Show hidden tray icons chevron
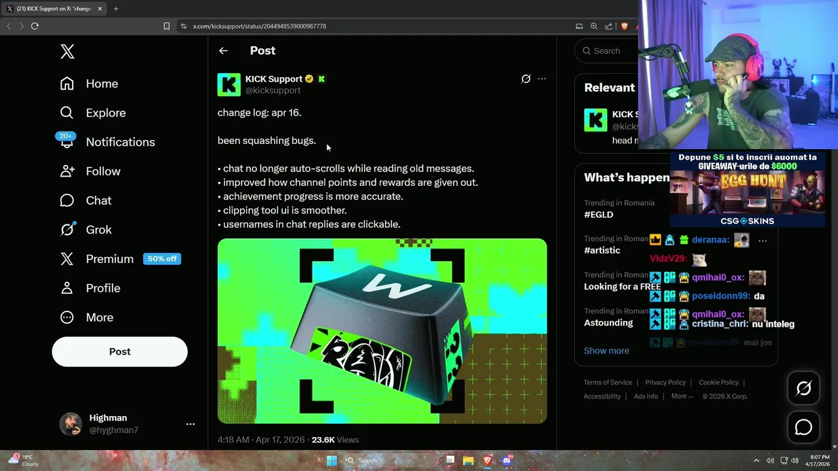 pyautogui.click(x=756, y=461)
